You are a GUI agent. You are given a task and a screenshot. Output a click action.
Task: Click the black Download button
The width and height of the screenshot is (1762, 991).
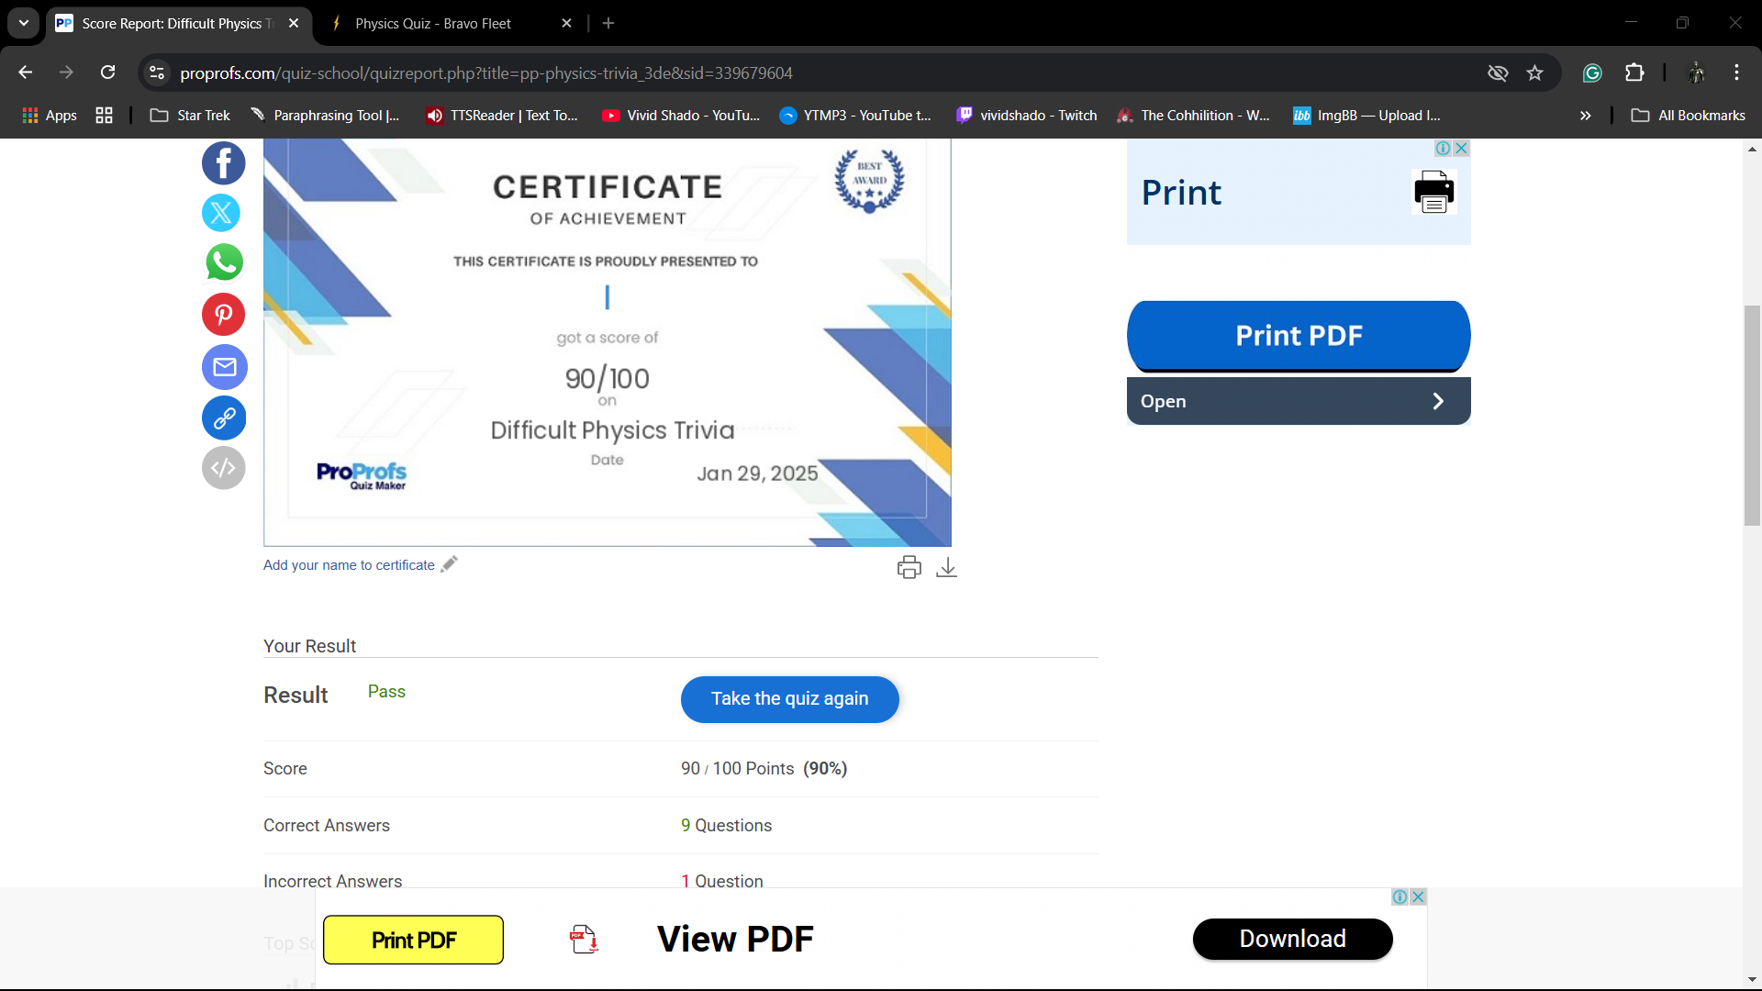pyautogui.click(x=1292, y=939)
